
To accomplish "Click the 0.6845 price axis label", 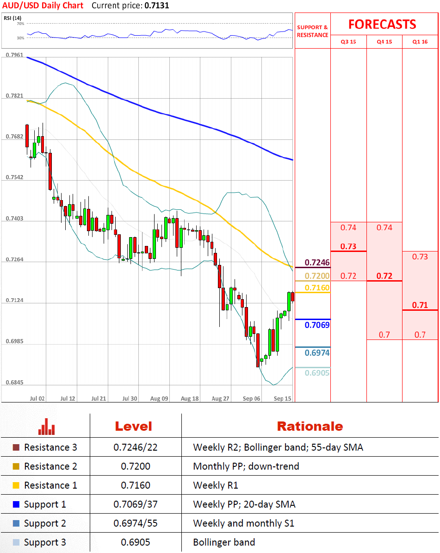I will point(14,382).
